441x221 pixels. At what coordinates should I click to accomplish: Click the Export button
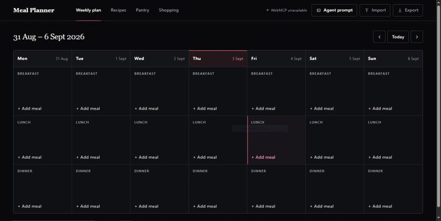[408, 10]
